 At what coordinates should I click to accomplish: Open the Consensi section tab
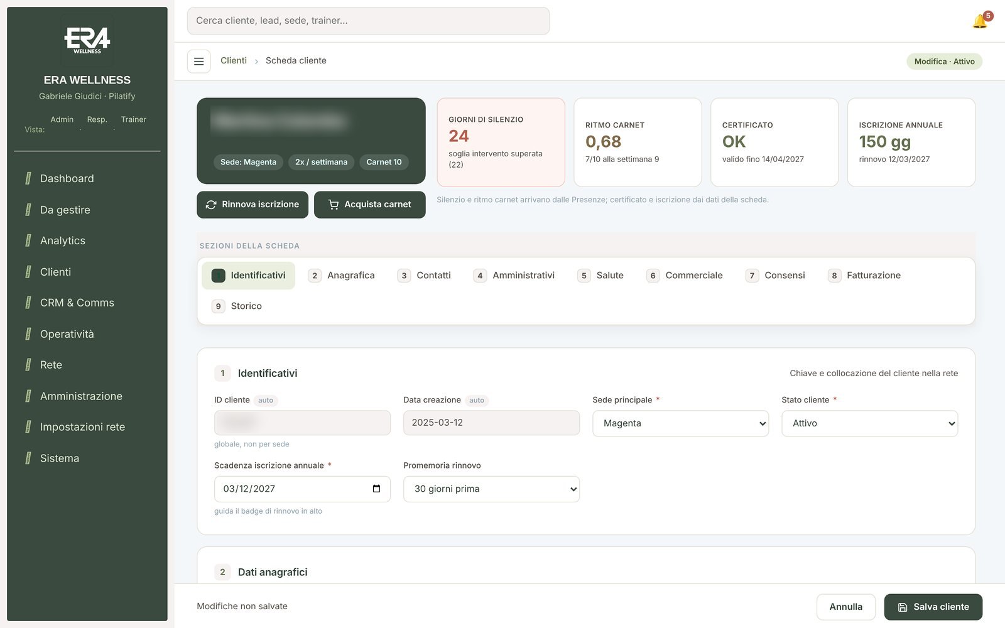(776, 275)
